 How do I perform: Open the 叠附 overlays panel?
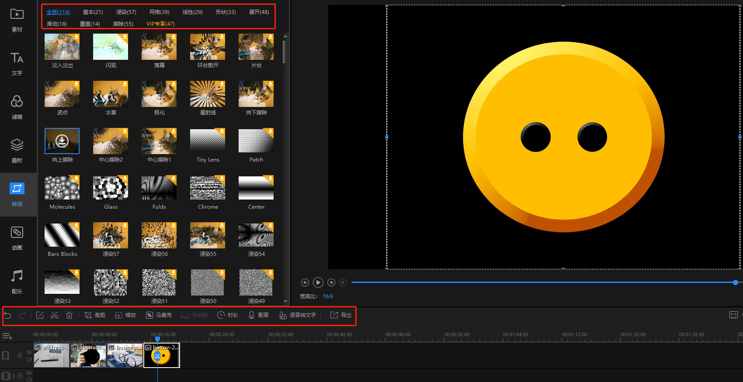point(17,151)
